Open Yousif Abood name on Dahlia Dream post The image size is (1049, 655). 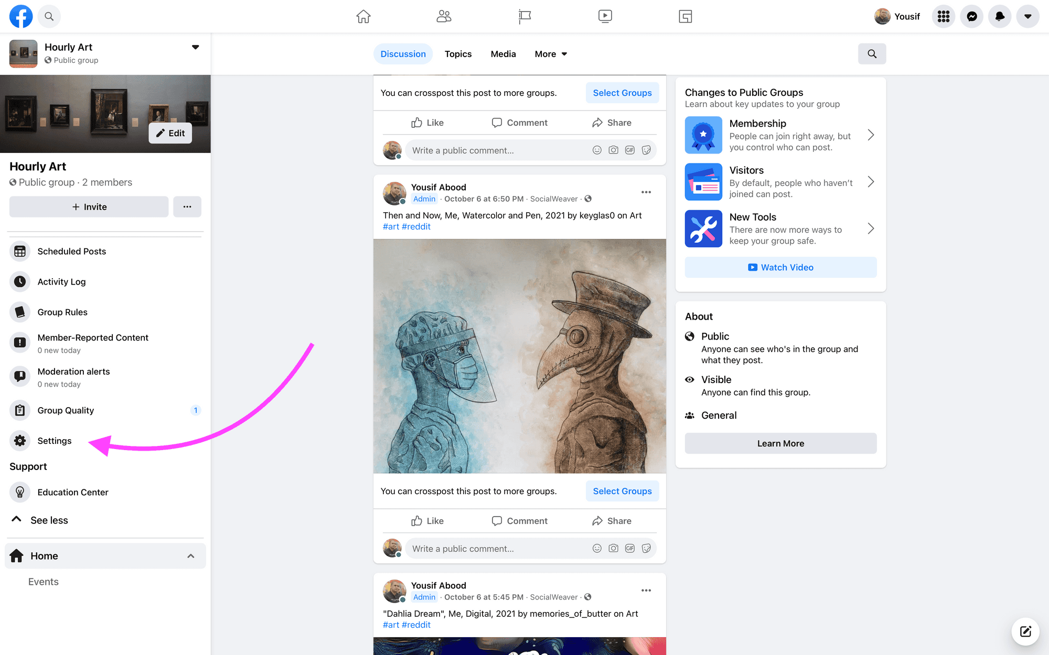[438, 585]
